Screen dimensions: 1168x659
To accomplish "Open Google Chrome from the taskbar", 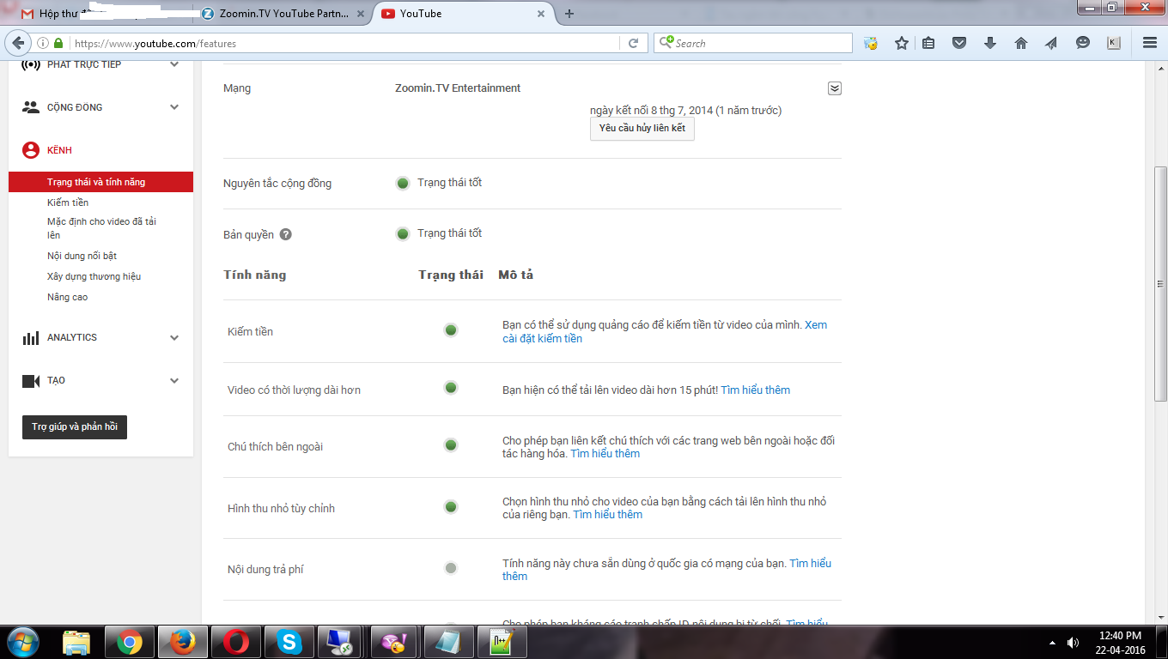I will click(x=130, y=642).
